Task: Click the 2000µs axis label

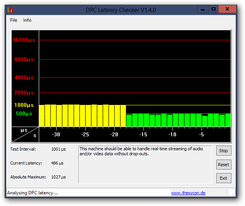Action: pyautogui.click(x=24, y=93)
